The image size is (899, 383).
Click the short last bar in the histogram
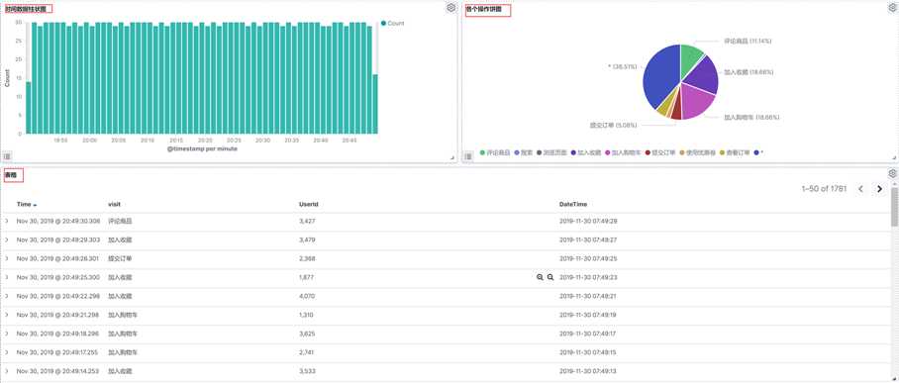[x=375, y=104]
